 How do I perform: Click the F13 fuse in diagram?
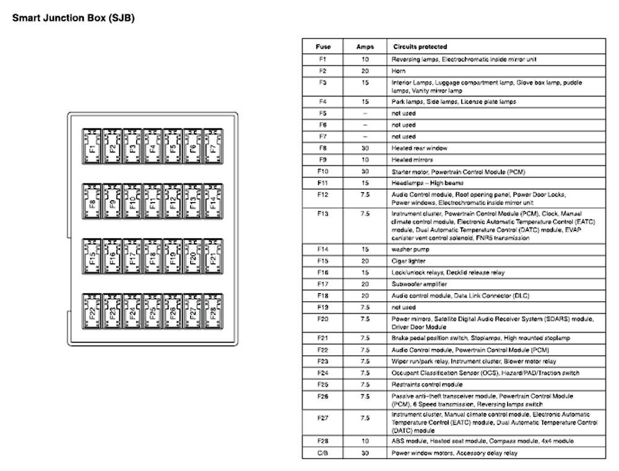coord(193,201)
